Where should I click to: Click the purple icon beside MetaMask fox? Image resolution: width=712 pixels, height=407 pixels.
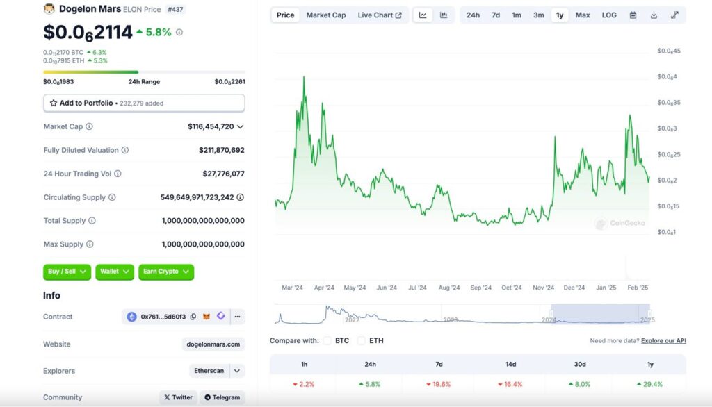coord(220,316)
